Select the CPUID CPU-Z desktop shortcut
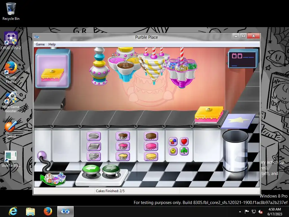Screen dimensions: 289x217 [x=11, y=41]
